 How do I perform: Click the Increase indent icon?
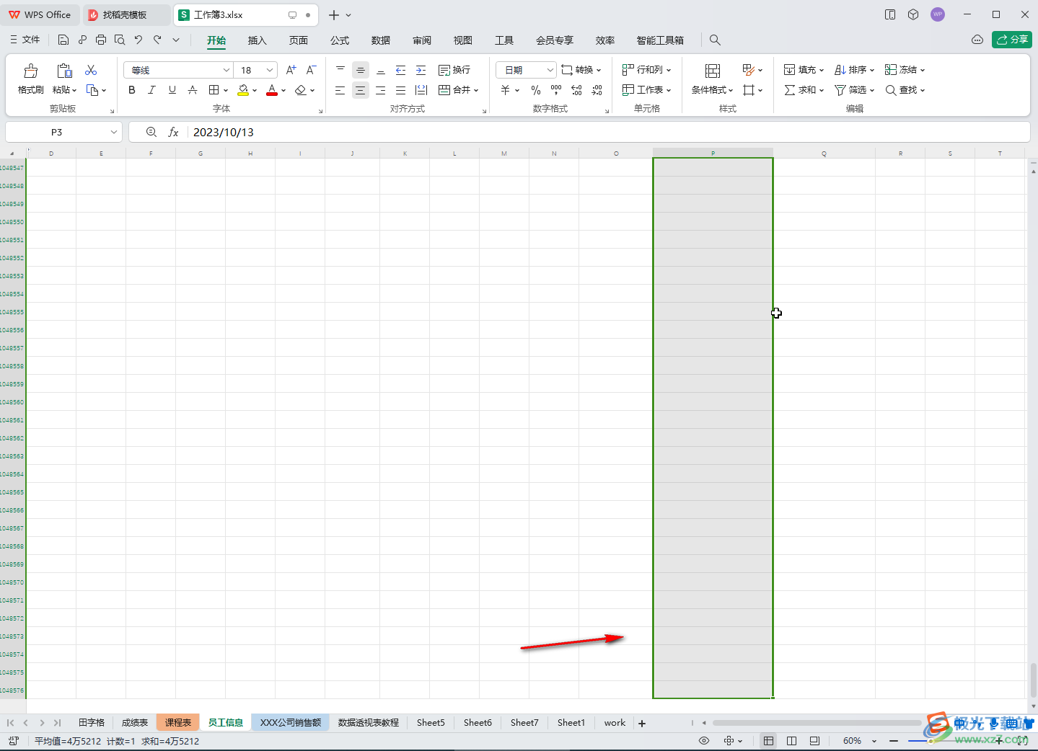pos(421,70)
